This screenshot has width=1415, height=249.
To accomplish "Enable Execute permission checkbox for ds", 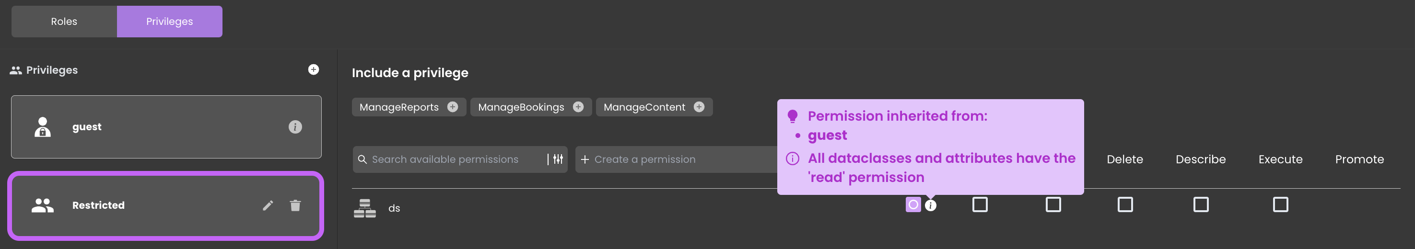I will point(1280,204).
